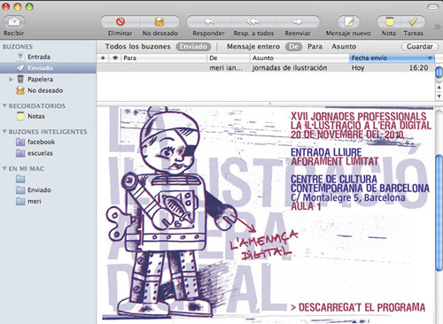Select the Todos los buzones scope

(137, 47)
